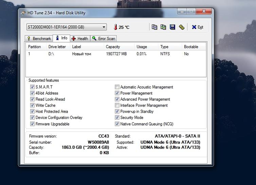Click the Drive letter column header

pos(58,47)
